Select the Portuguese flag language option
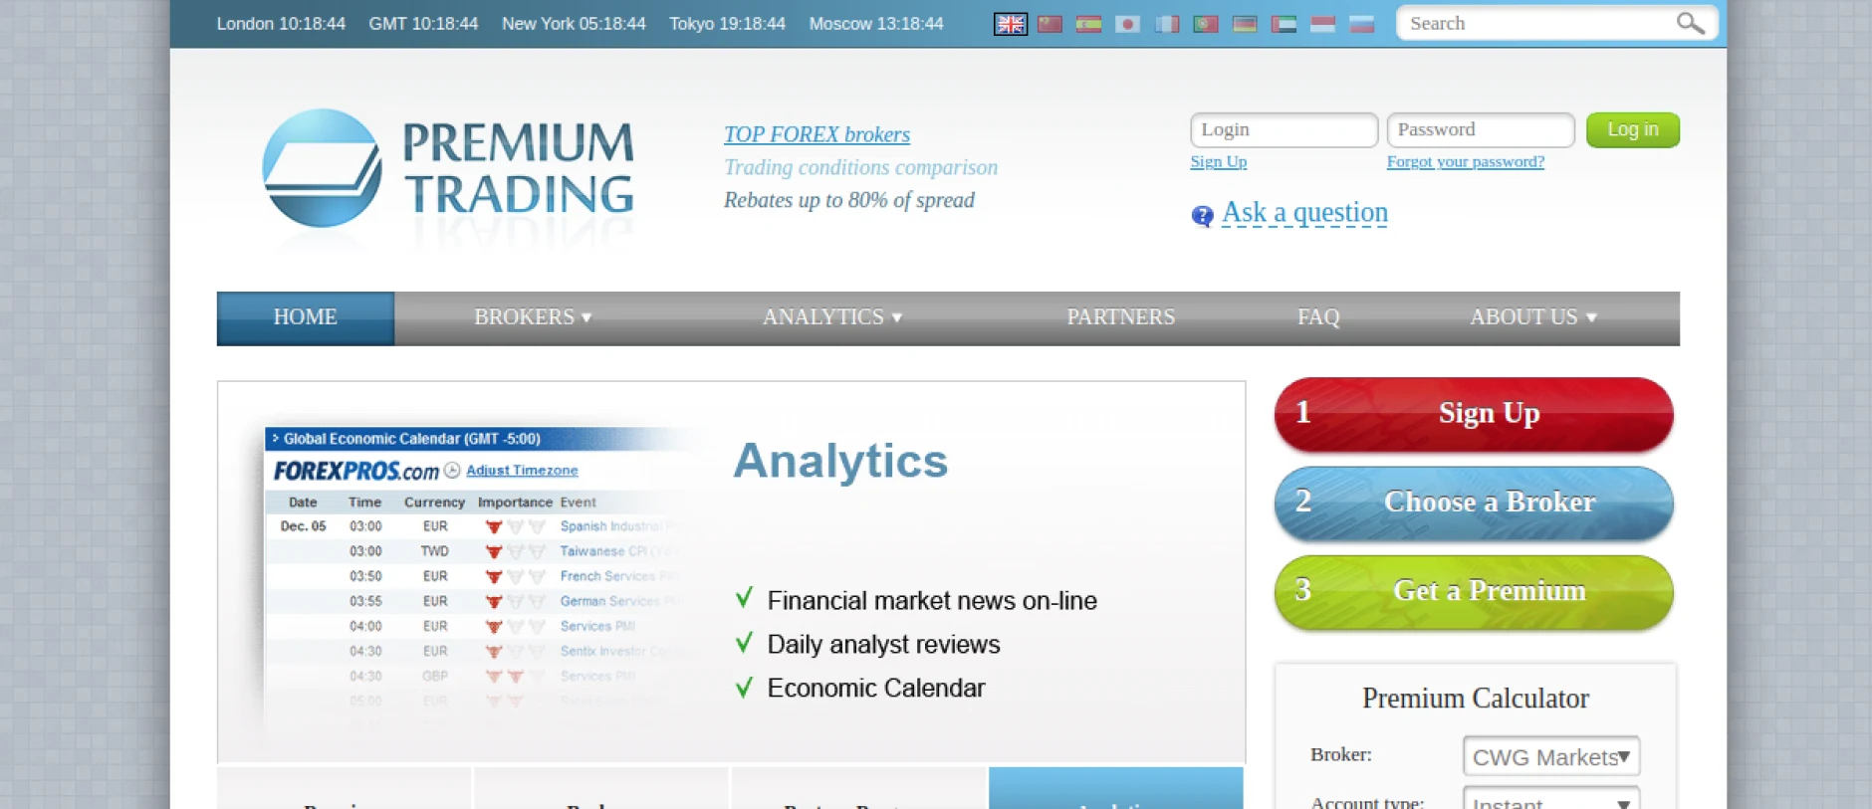The width and height of the screenshot is (1872, 809). point(1206,24)
